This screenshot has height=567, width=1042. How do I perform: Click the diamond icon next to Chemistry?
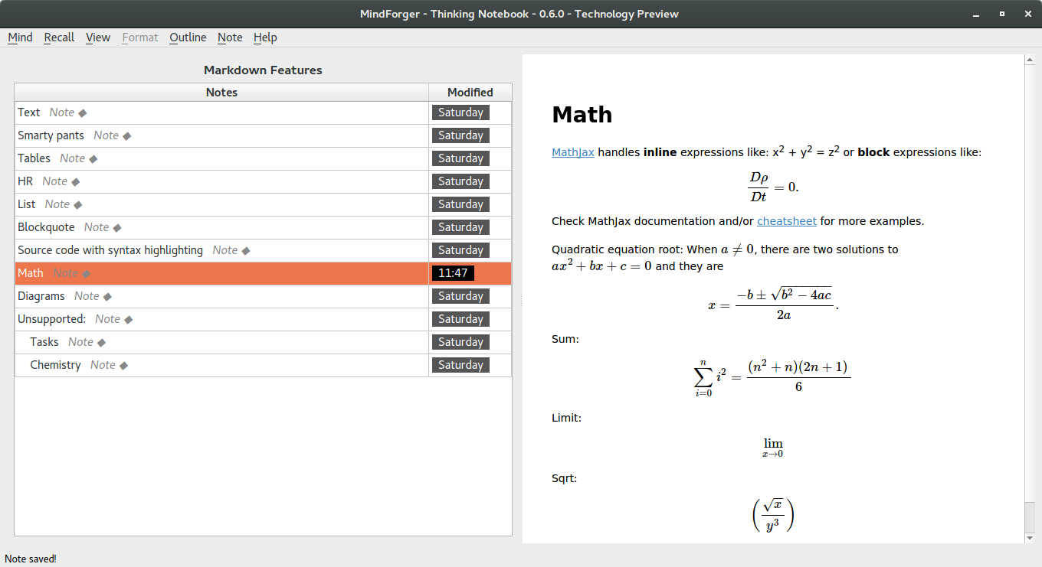tap(123, 366)
